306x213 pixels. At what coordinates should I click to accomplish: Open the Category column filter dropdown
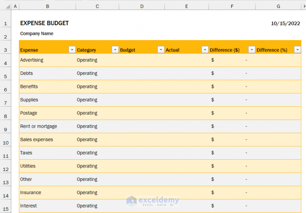[115, 50]
